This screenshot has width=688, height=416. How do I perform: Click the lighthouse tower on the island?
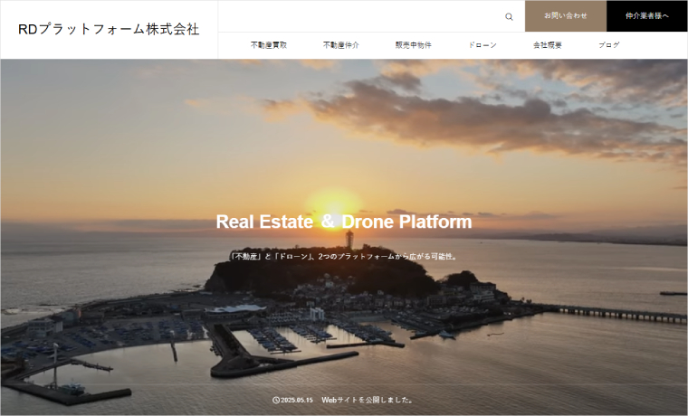tap(349, 240)
